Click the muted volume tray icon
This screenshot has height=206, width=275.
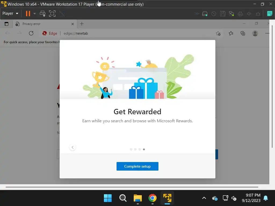pos(234,198)
